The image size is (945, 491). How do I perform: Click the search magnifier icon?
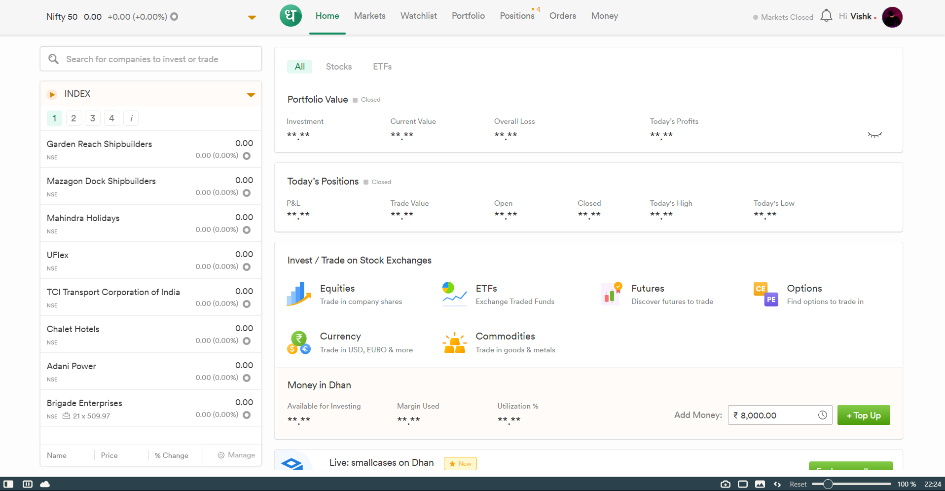(x=53, y=59)
